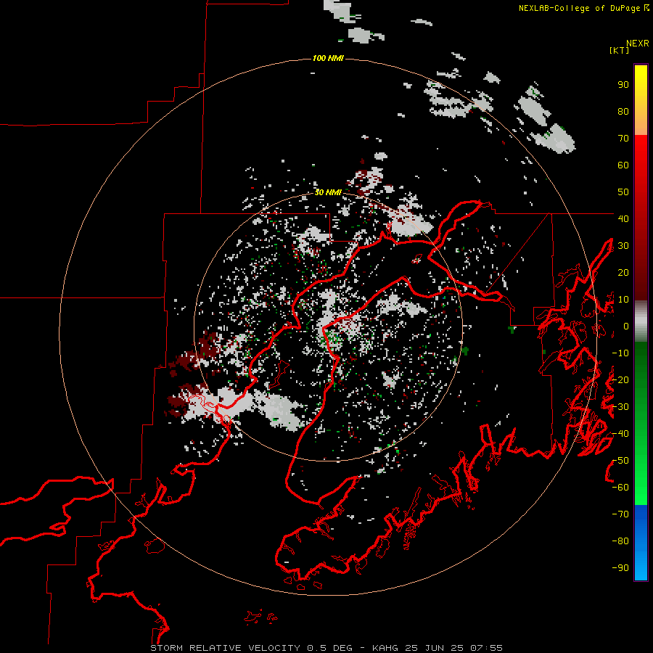Click the 10 knot scale value
This screenshot has height=653, width=653.
pos(623,300)
